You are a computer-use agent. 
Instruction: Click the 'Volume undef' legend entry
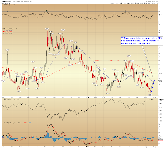(x=7, y=33)
